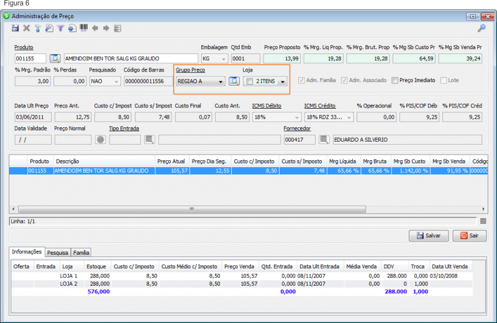
Task: Click the hammer tool toolbar icon
Action: pos(38,28)
